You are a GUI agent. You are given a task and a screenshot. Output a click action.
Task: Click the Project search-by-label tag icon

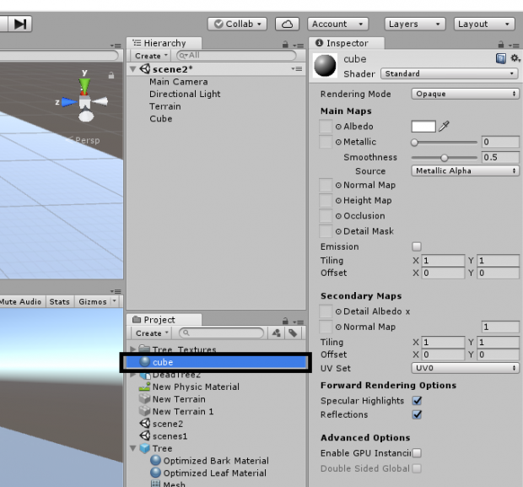(293, 333)
